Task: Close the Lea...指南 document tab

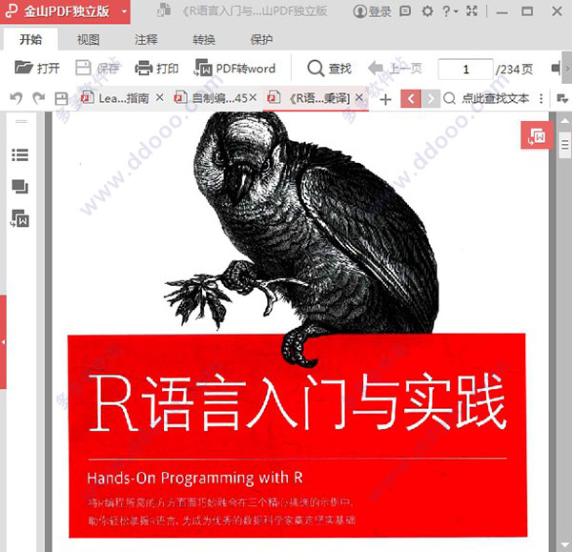Action: [159, 97]
